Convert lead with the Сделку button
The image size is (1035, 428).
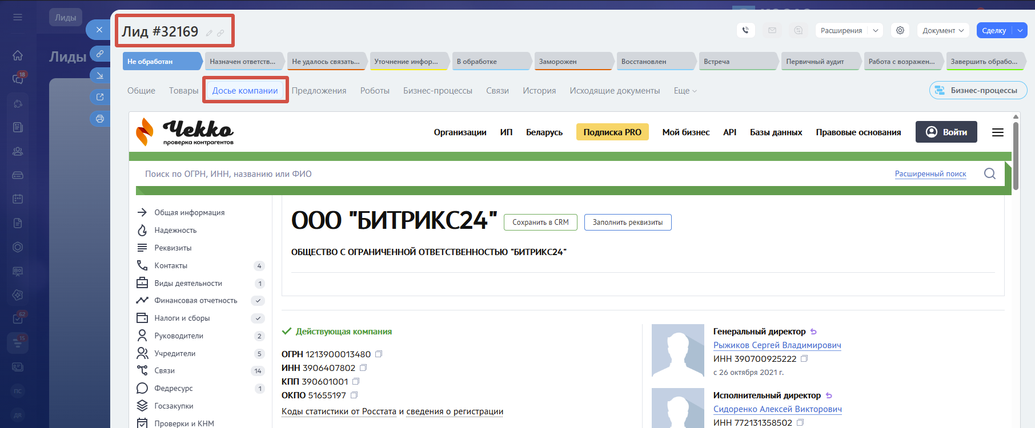pos(994,30)
